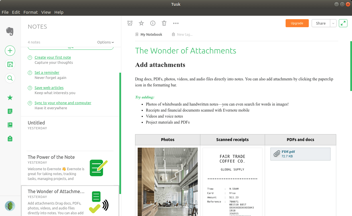Open the View menu

[46, 12]
